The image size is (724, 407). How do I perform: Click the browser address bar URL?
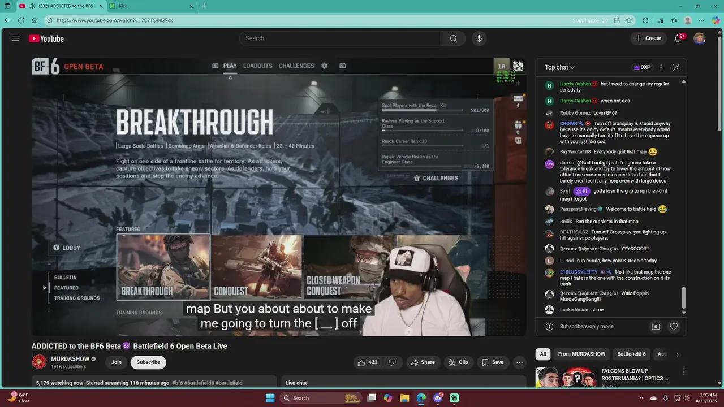115,20
